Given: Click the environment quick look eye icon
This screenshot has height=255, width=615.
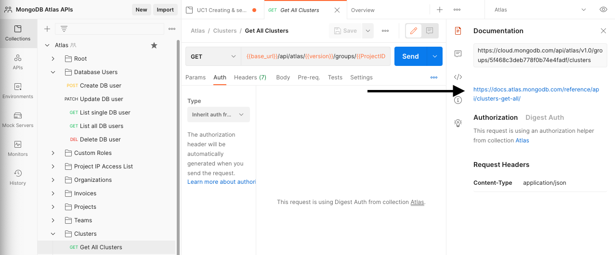Looking at the screenshot, I should point(603,10).
